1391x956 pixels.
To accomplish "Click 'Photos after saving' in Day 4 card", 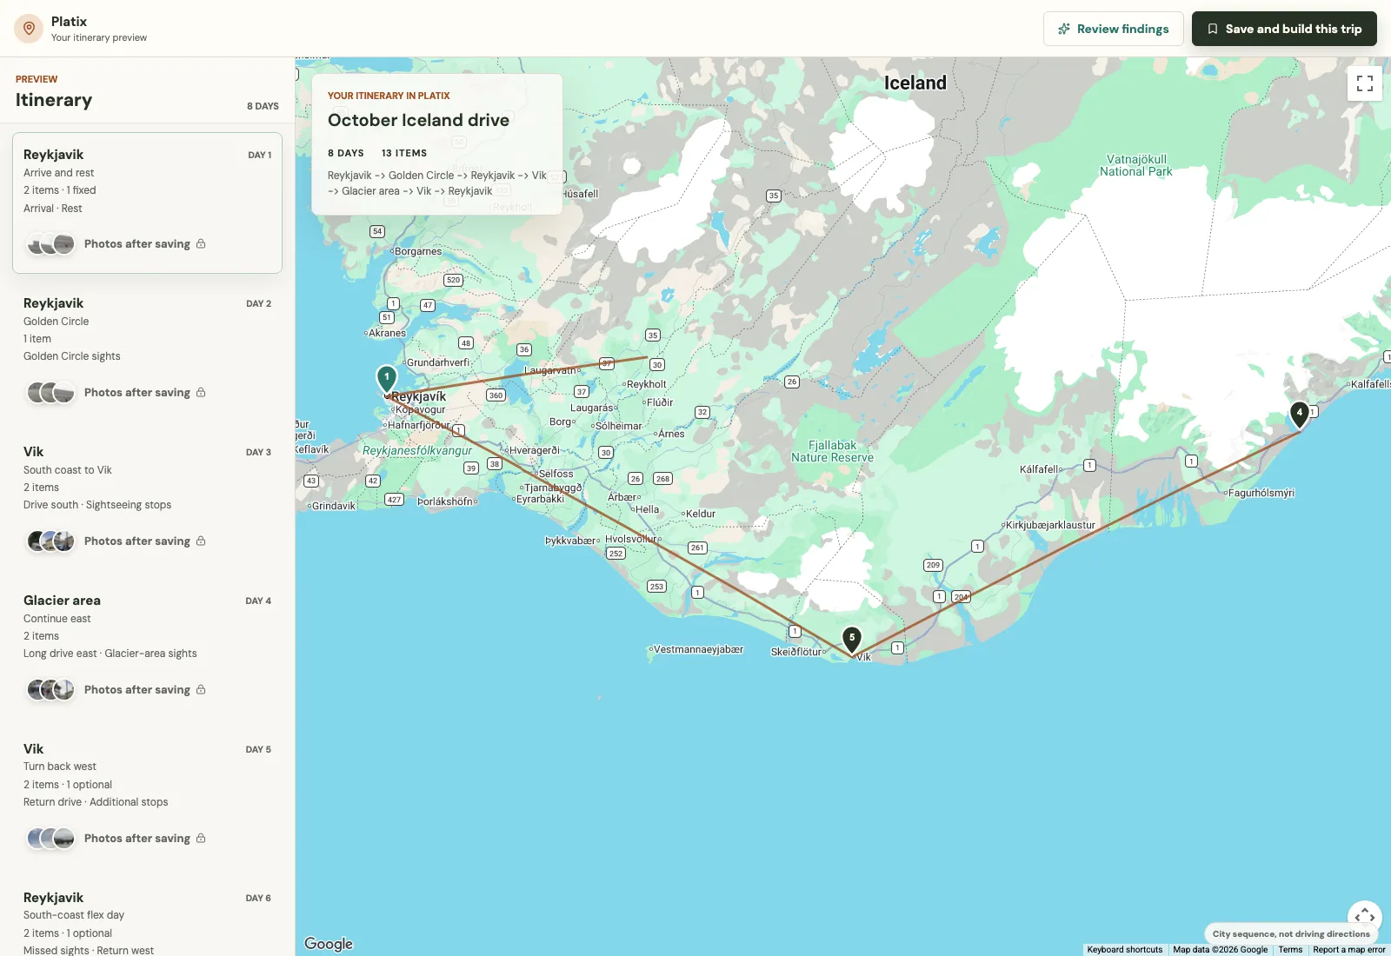I will [137, 689].
